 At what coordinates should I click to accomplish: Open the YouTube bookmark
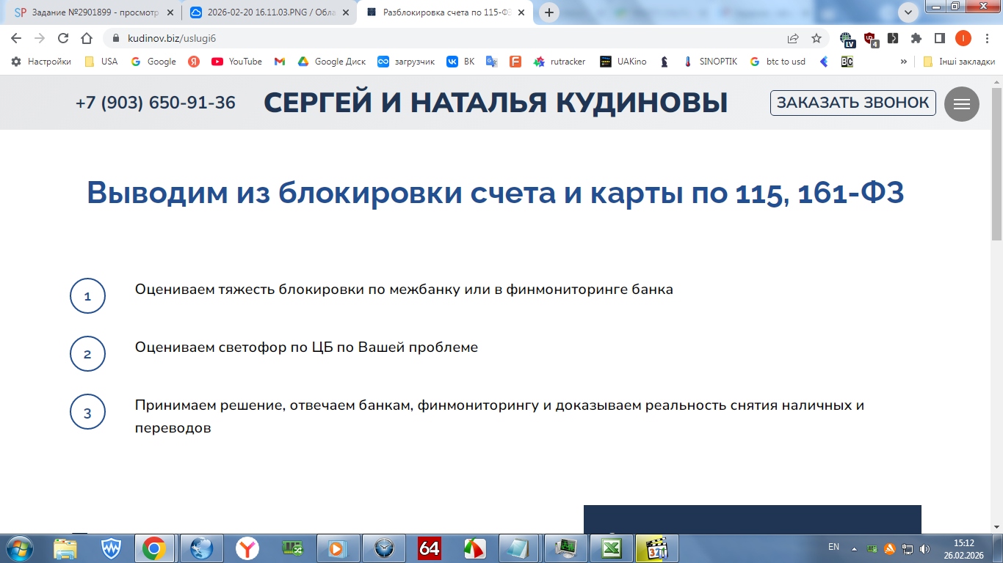pyautogui.click(x=236, y=62)
